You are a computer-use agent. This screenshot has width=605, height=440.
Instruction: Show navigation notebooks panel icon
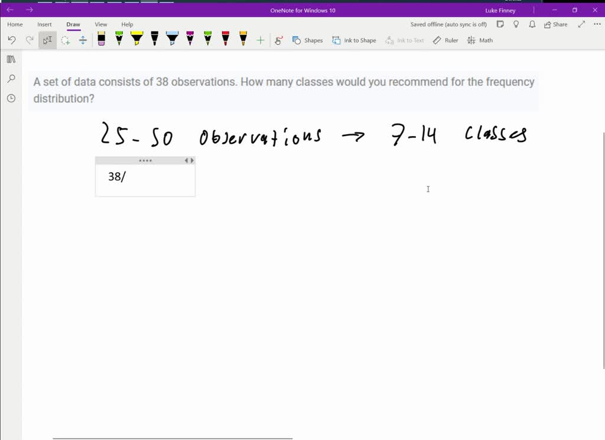click(11, 59)
